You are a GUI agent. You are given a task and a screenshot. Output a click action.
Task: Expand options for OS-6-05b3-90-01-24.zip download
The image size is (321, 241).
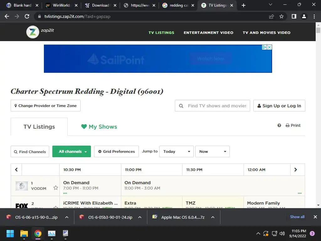140,217
